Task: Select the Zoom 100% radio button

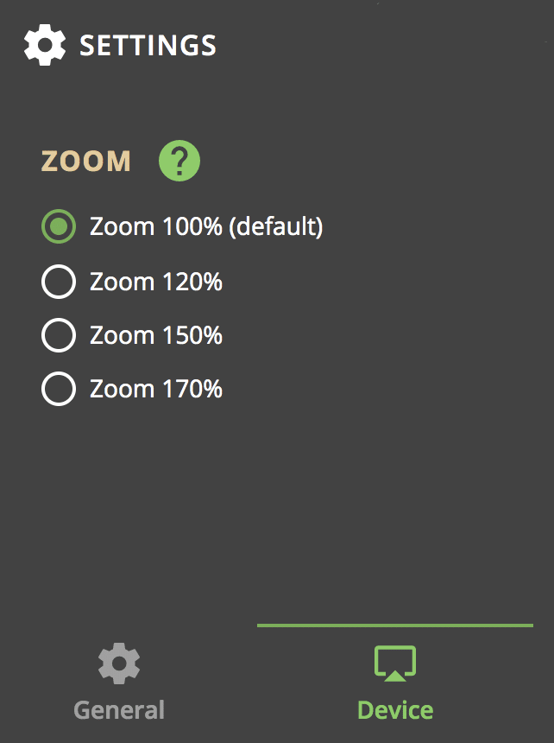Action: pyautogui.click(x=59, y=226)
